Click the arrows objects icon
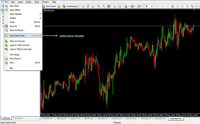Screen dimensions: 200x124 click(x=192, y=6)
